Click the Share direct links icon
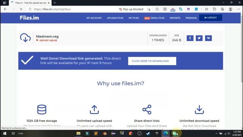 pyautogui.click(x=147, y=110)
